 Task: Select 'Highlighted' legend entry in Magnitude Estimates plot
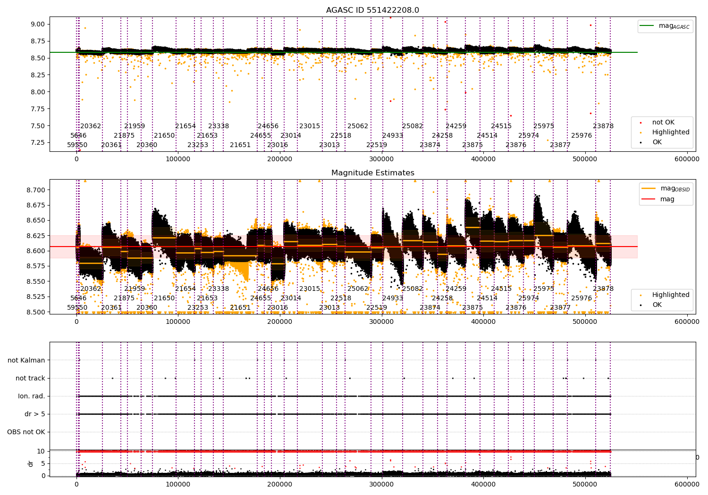(671, 295)
